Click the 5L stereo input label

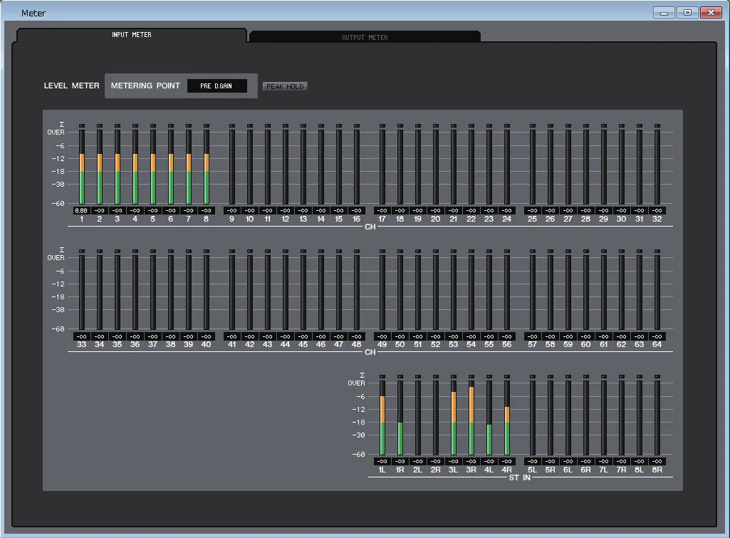pyautogui.click(x=532, y=470)
